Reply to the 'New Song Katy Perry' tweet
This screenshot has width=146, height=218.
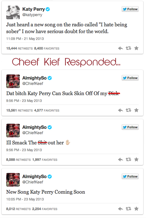121,209
